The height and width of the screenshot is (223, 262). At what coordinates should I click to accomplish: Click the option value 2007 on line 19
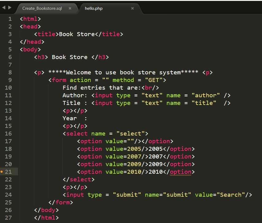pos(134,157)
